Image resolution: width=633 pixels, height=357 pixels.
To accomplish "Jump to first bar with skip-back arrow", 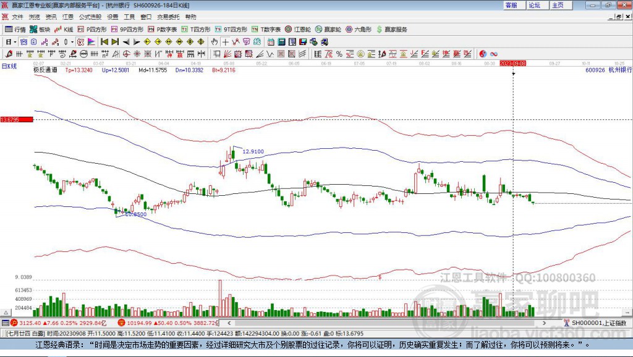I will point(104,42).
